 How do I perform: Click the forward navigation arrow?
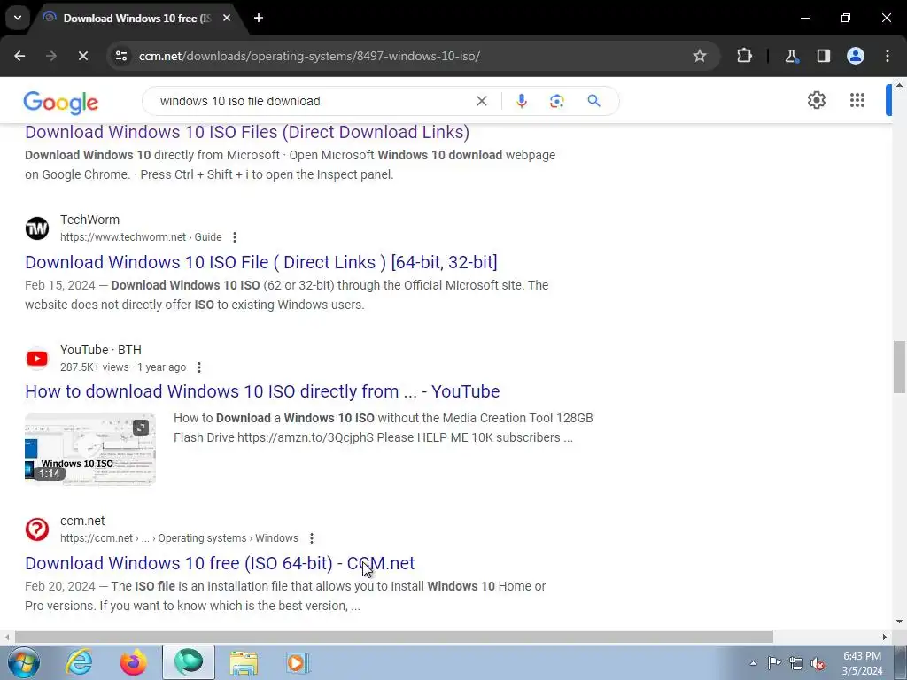point(51,56)
